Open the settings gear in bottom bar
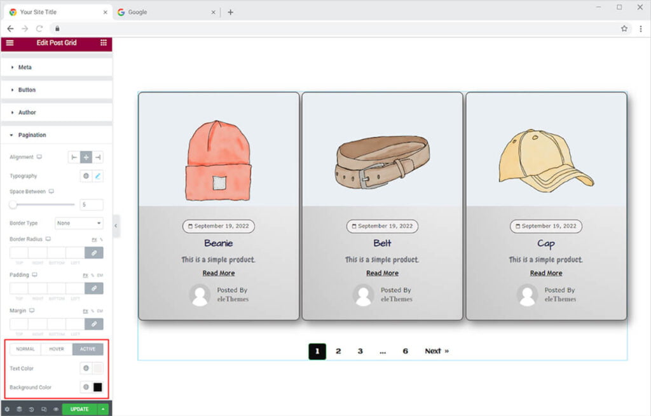Image resolution: width=651 pixels, height=416 pixels. point(7,410)
